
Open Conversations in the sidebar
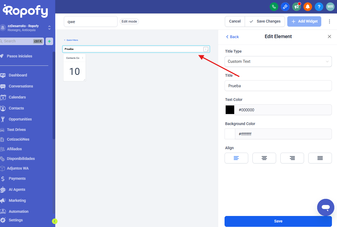[21, 86]
